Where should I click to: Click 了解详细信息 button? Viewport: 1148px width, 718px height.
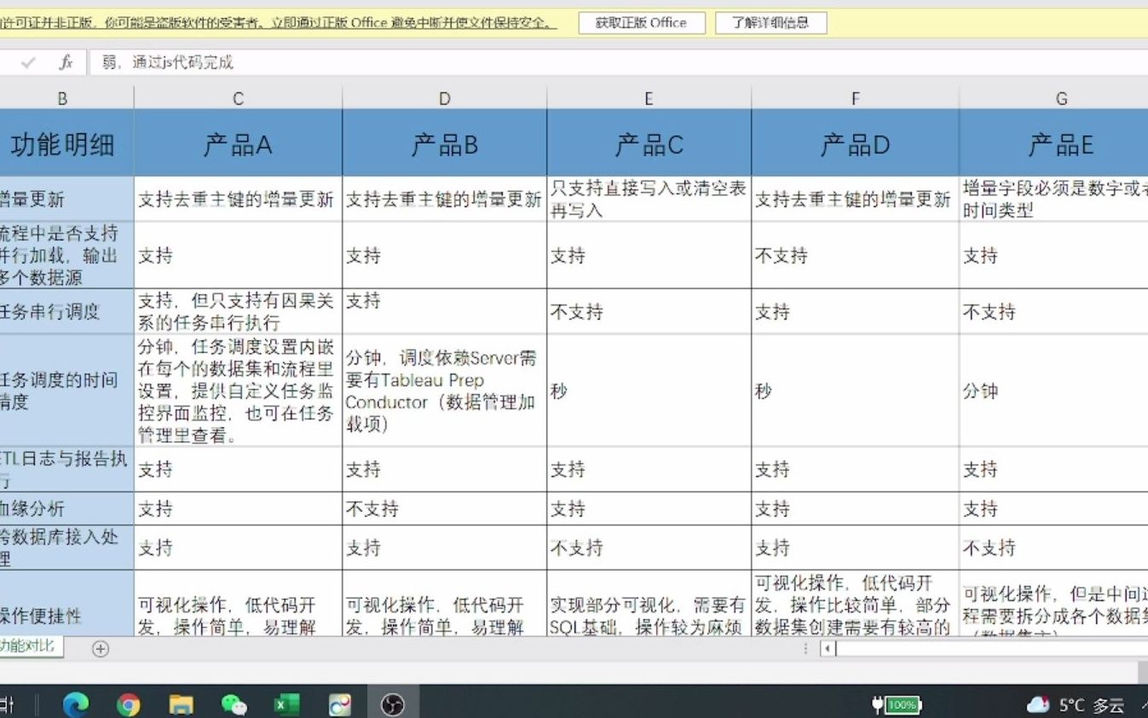(770, 23)
